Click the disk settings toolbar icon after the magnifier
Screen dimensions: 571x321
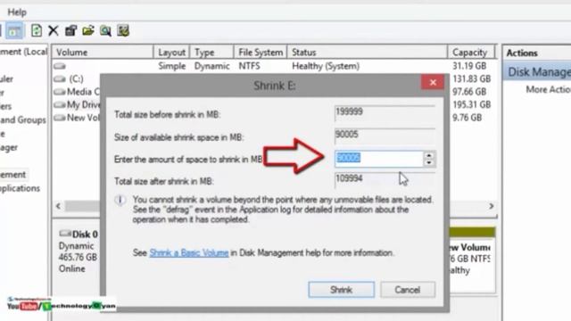point(123,30)
